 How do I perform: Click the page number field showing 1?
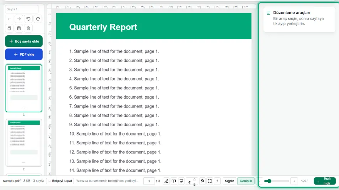pyautogui.click(x=149, y=181)
